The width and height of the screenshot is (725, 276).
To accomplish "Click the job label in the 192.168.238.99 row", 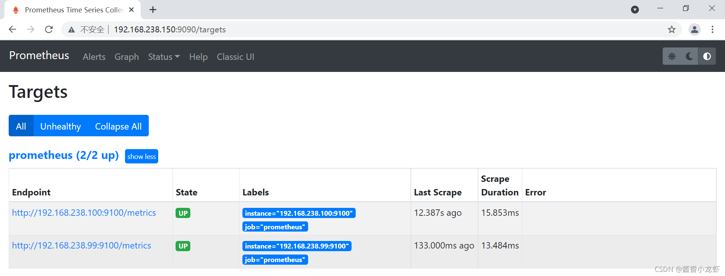I will click(275, 259).
